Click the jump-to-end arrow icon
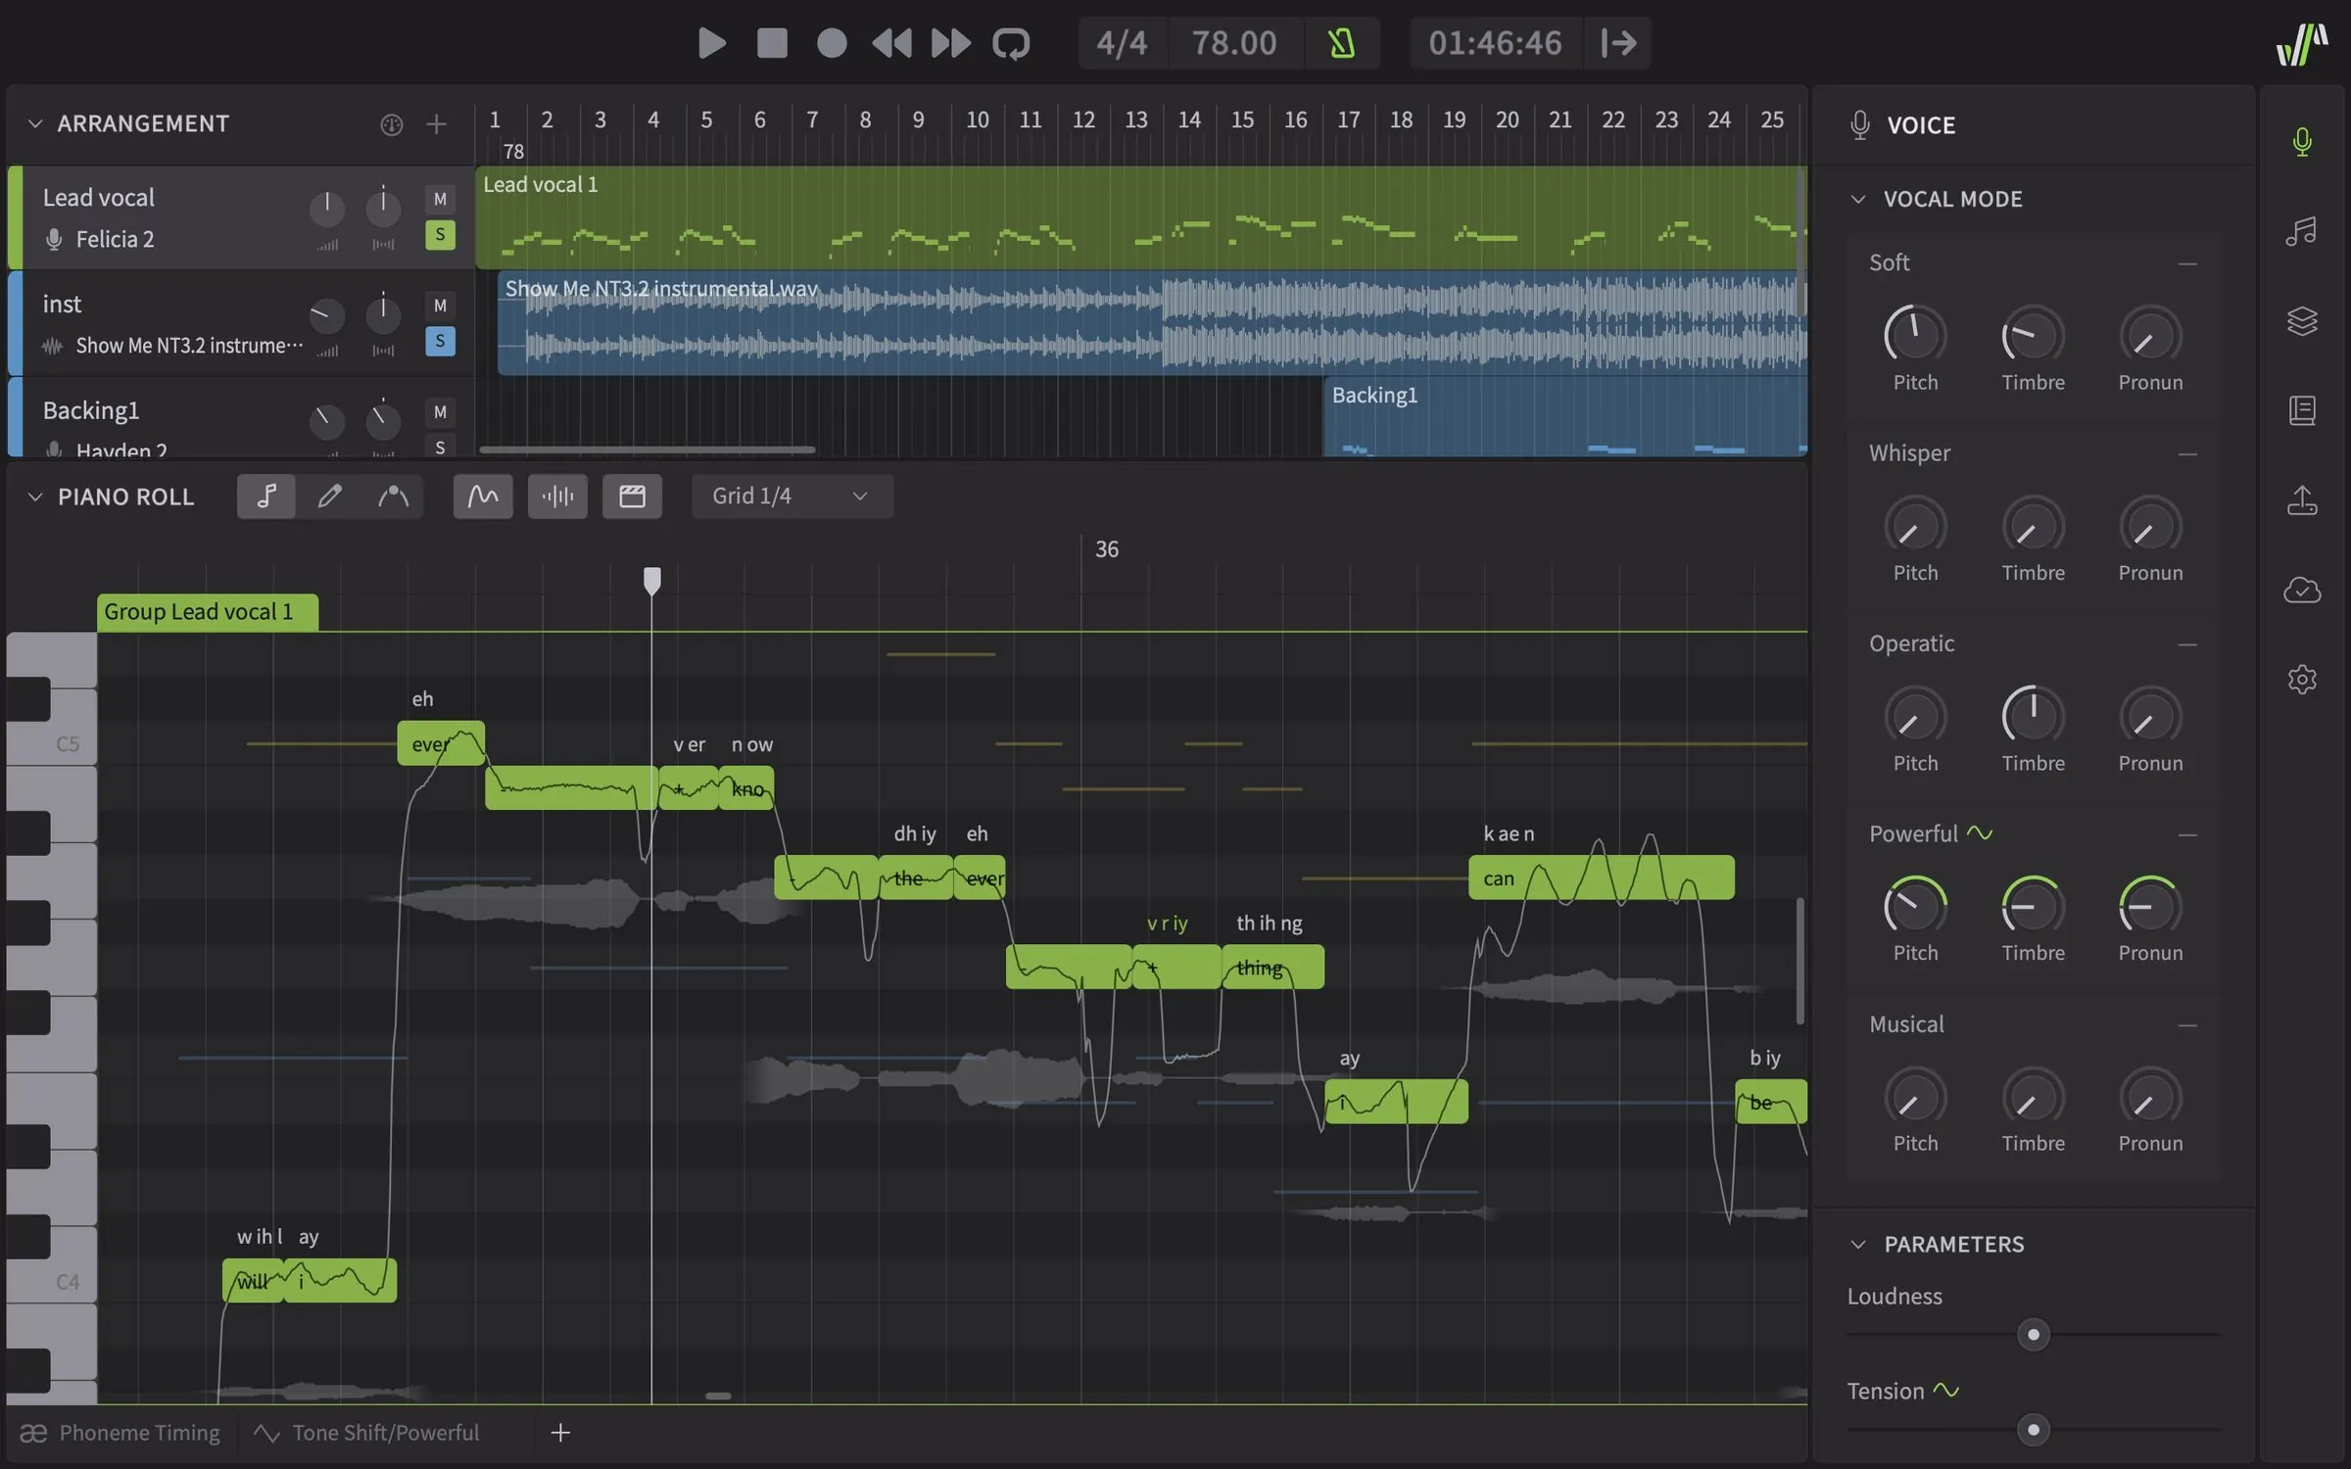2351x1469 pixels. [1618, 43]
